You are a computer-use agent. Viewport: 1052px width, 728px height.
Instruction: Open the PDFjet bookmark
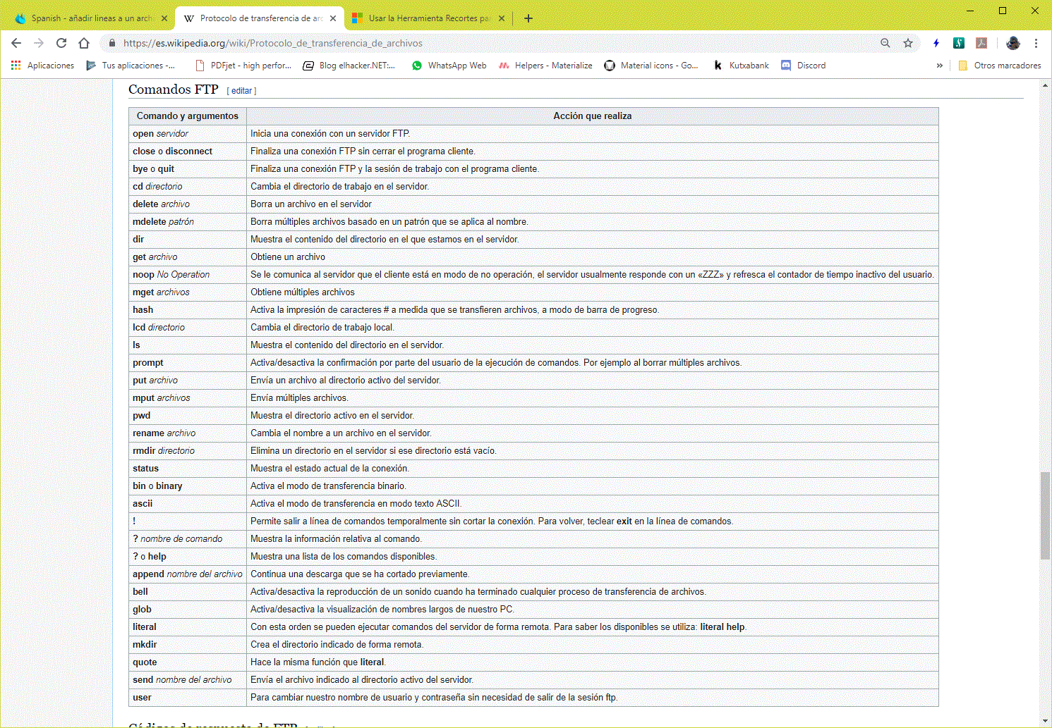243,66
